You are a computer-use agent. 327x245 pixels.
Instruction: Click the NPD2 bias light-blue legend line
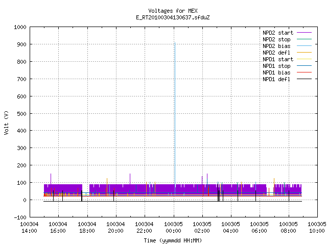tap(304, 46)
